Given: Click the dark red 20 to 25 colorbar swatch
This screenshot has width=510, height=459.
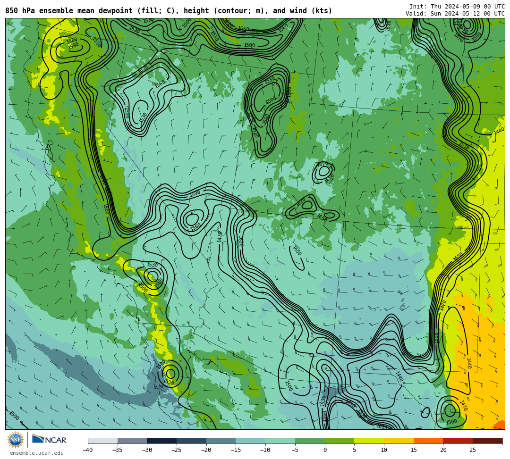Looking at the screenshot, I should pos(458,441).
